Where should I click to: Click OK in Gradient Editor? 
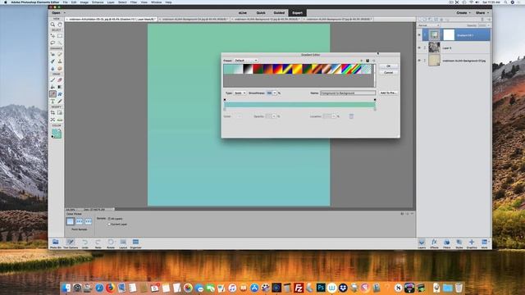(x=388, y=66)
